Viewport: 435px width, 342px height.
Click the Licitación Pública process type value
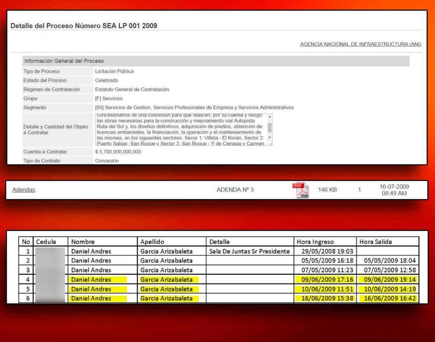coord(114,71)
